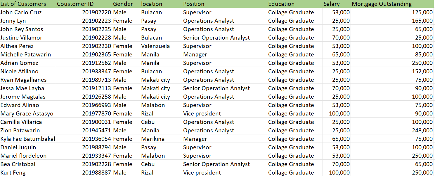This screenshot has width=435, height=176.
Task: Click customer ID 201902223
Action: coord(84,21)
